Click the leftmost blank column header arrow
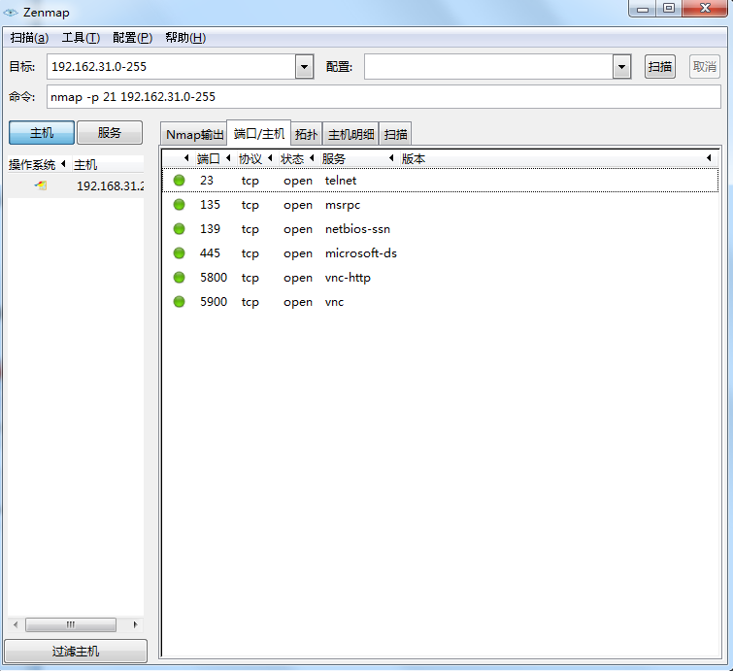 point(186,158)
